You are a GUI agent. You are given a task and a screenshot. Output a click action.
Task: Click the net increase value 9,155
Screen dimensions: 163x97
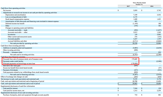pyautogui.click(x=135, y=79)
